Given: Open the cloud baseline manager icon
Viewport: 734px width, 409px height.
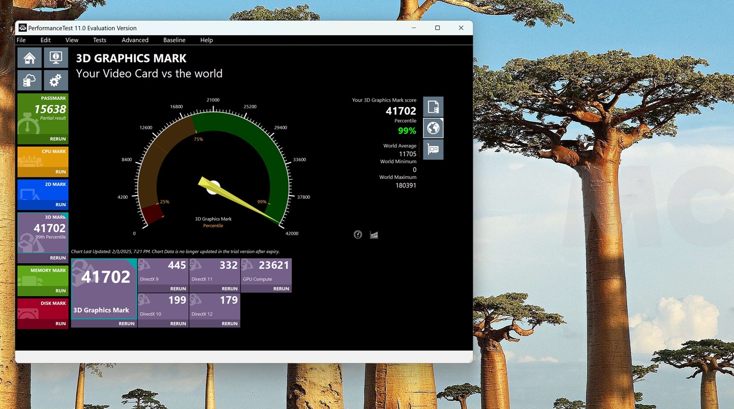Looking at the screenshot, I should click(x=29, y=80).
